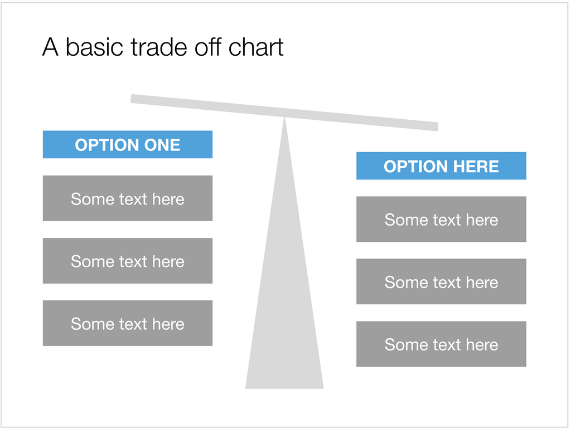The width and height of the screenshot is (571, 429).
Task: Click the letter 'A' starting the title
Action: [x=50, y=47]
